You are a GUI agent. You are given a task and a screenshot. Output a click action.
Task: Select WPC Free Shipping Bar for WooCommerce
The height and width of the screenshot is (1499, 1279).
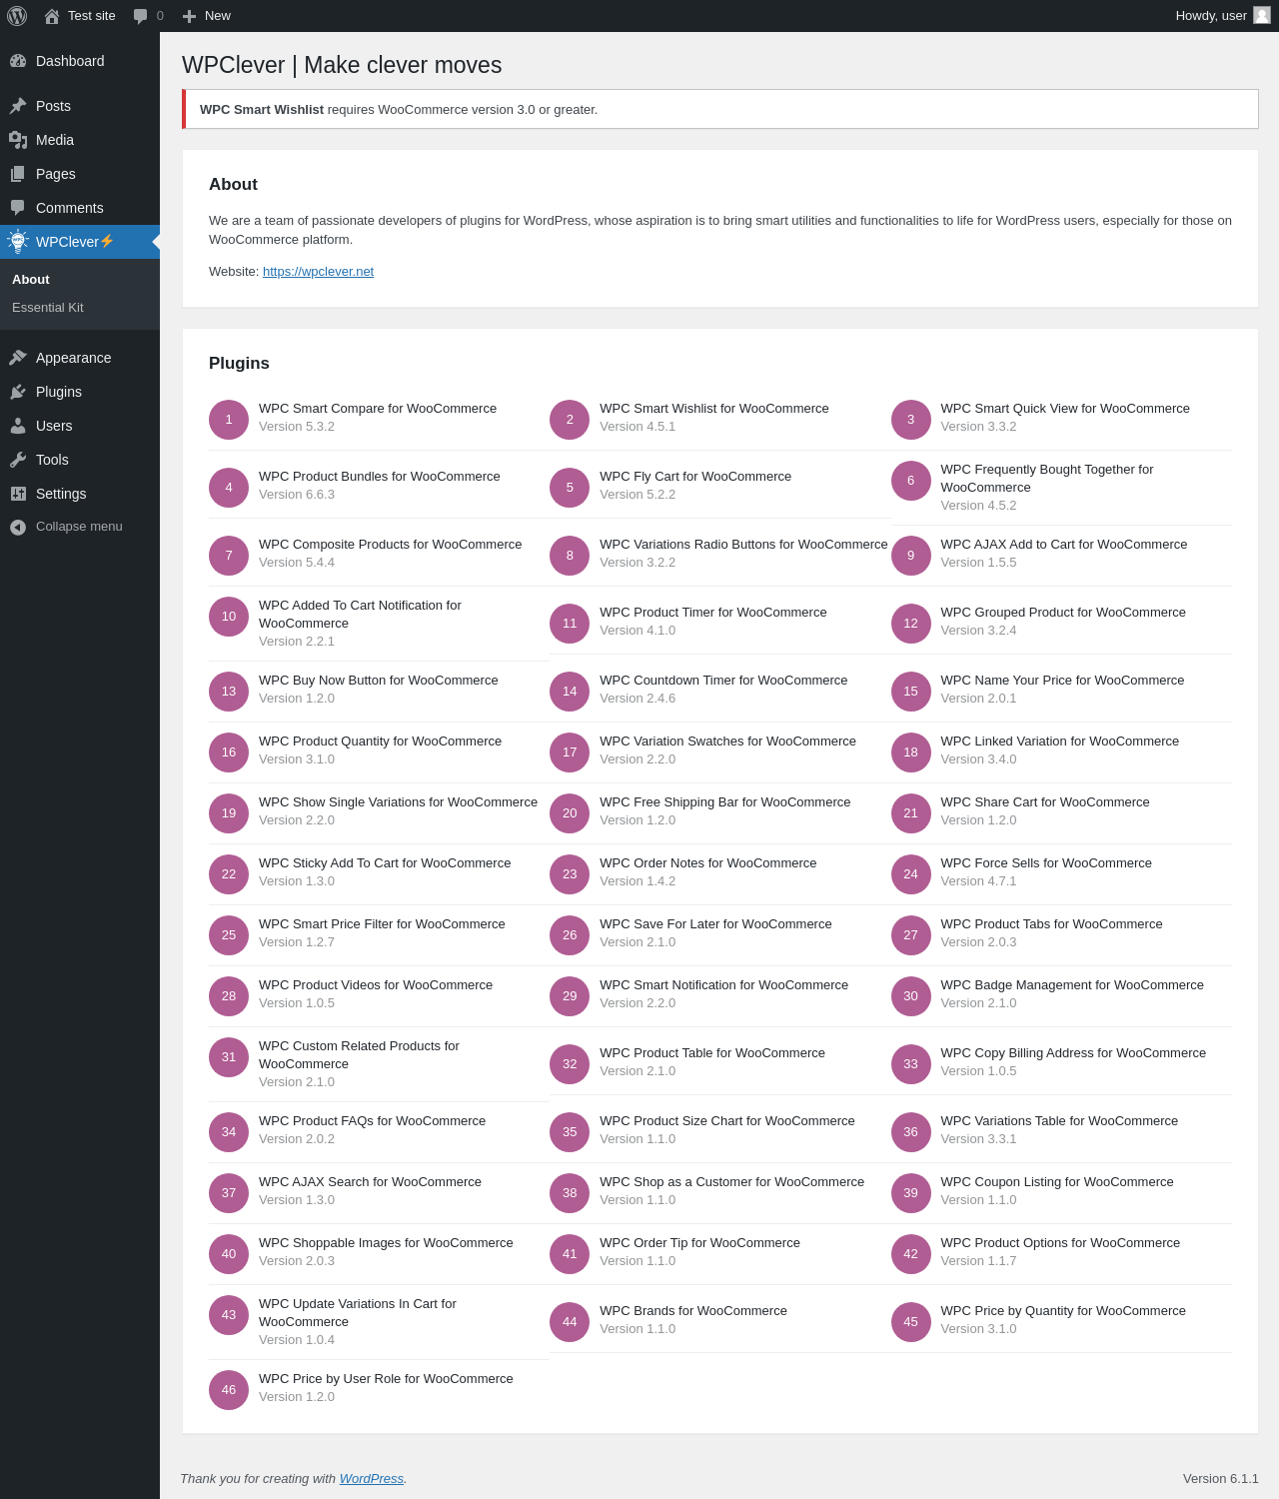(x=725, y=802)
